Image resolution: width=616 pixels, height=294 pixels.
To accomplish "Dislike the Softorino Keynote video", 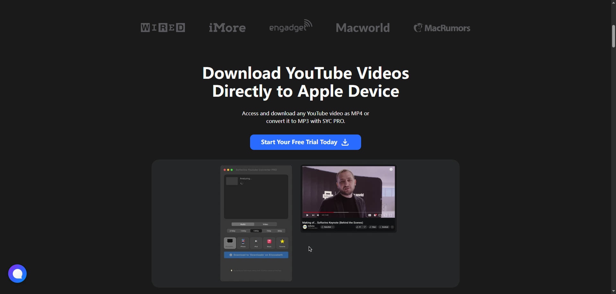I will tap(365, 227).
